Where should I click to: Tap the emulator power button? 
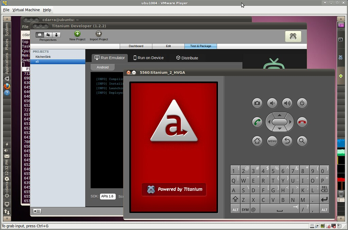coord(302,103)
